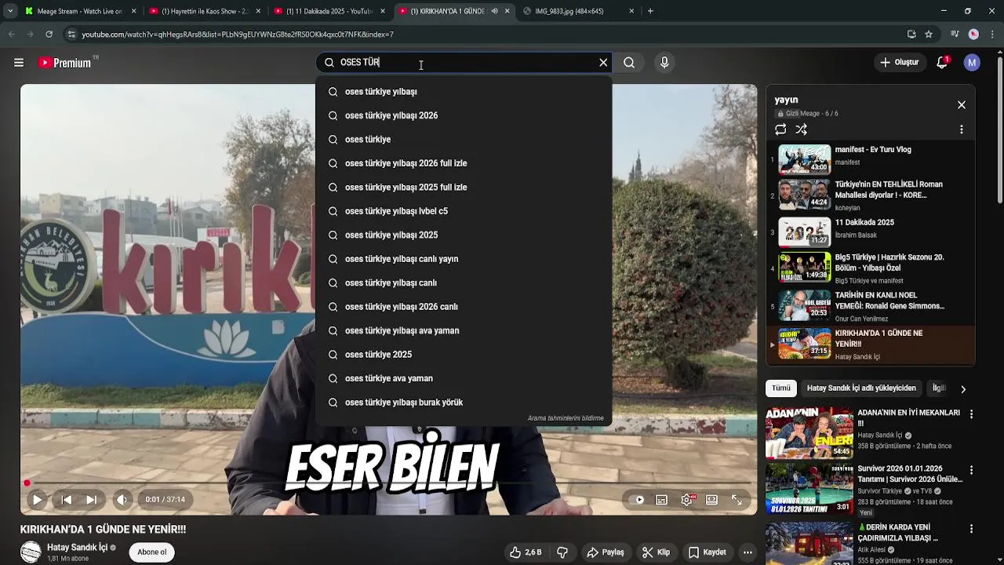1004x565 pixels.
Task: Open the Oluştur create button
Action: 899,63
